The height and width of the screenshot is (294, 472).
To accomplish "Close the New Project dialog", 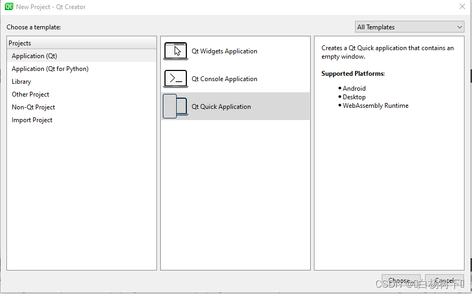I will point(462,6).
